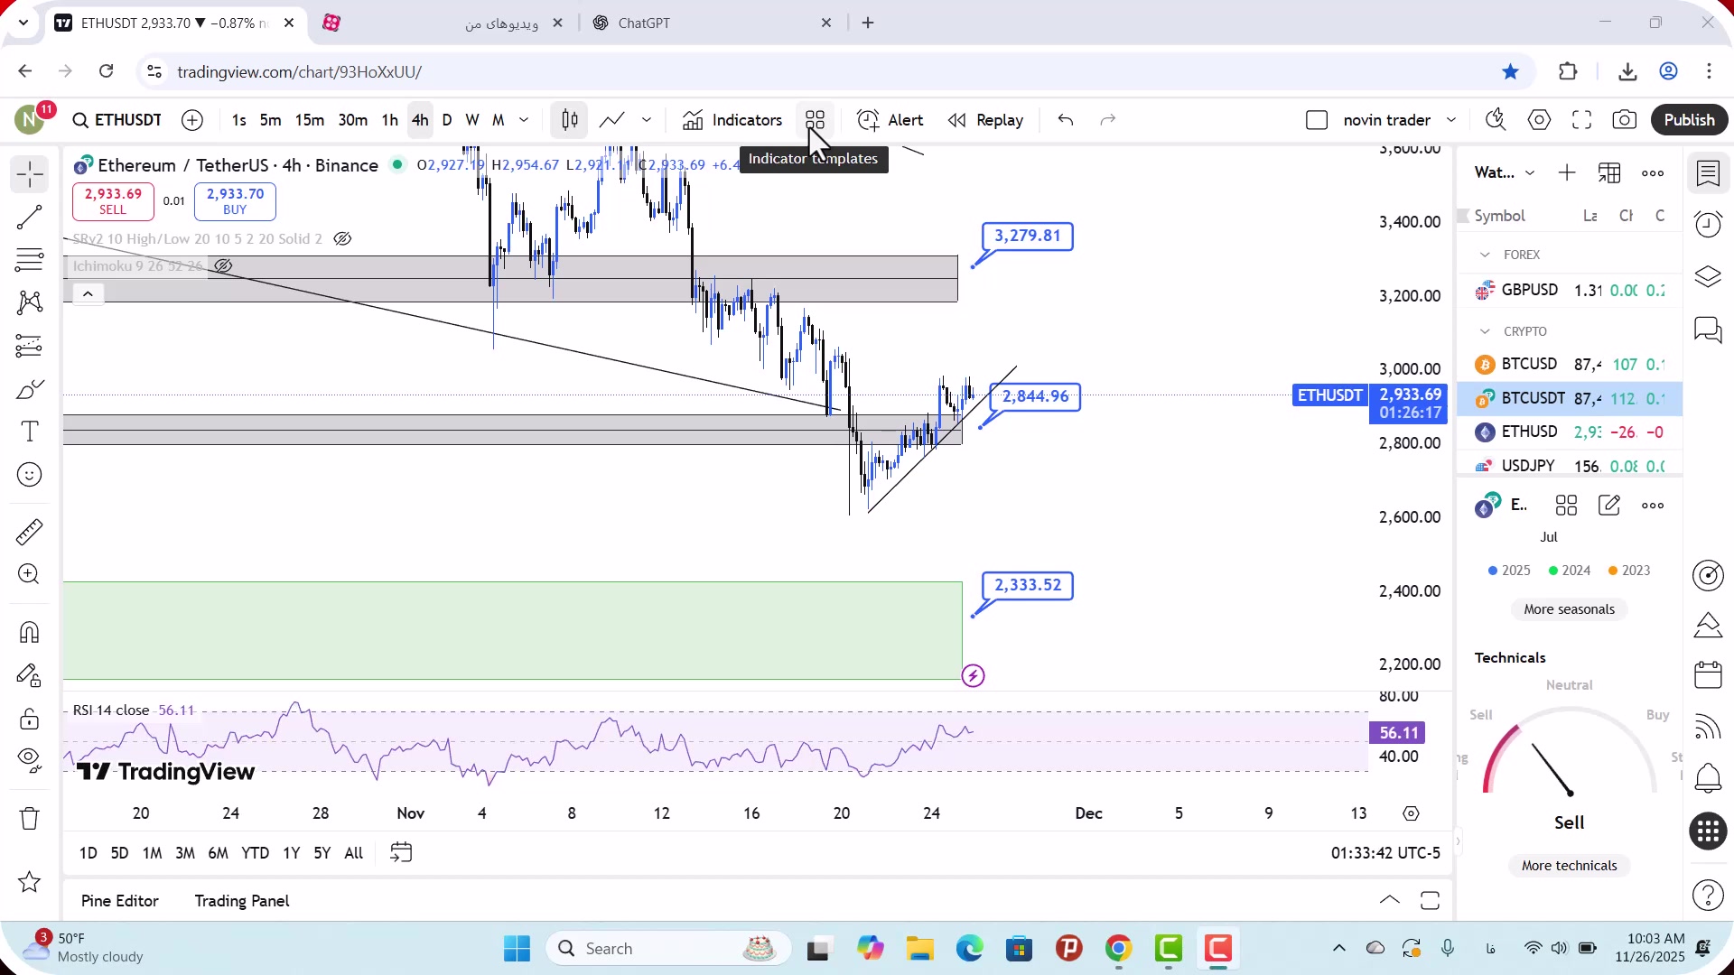This screenshot has height=975, width=1734.
Task: Select the crosshair cursor tool
Action: click(30, 173)
